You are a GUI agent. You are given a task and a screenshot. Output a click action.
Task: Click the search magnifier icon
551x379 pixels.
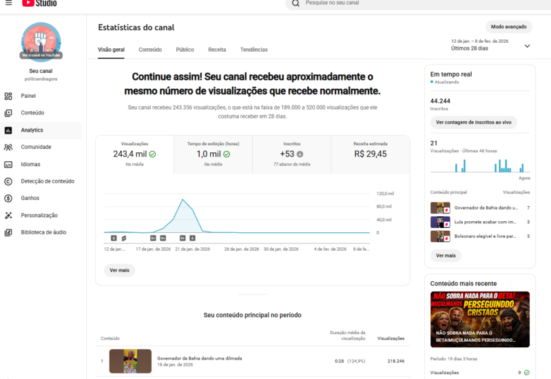coord(295,3)
